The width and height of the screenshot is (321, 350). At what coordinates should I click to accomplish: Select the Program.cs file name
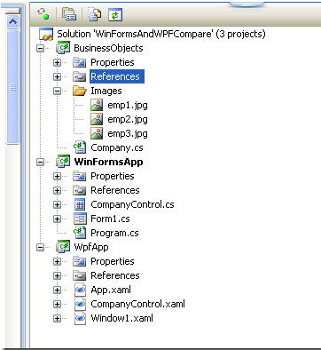pos(114,233)
